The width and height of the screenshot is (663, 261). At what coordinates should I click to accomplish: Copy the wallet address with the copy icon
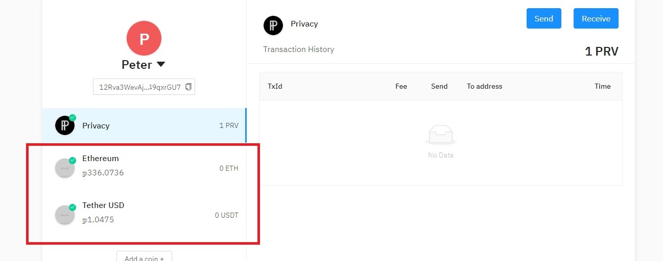pyautogui.click(x=188, y=87)
